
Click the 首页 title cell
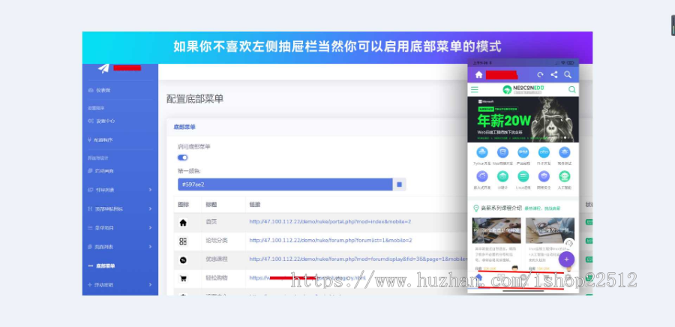(211, 221)
